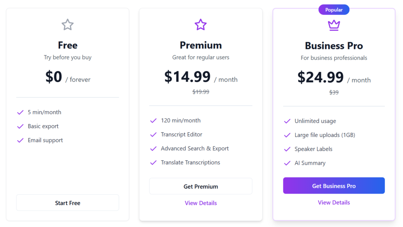Click the Start Free button
Viewport: 403px width, 227px height.
tap(68, 203)
